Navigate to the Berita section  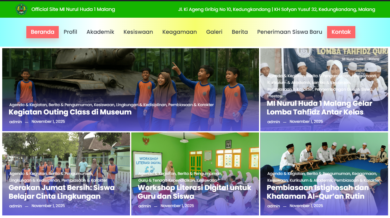(x=240, y=32)
